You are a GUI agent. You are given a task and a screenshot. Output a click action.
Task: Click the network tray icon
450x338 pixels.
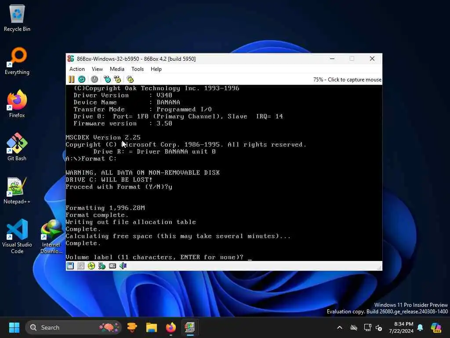(x=367, y=327)
